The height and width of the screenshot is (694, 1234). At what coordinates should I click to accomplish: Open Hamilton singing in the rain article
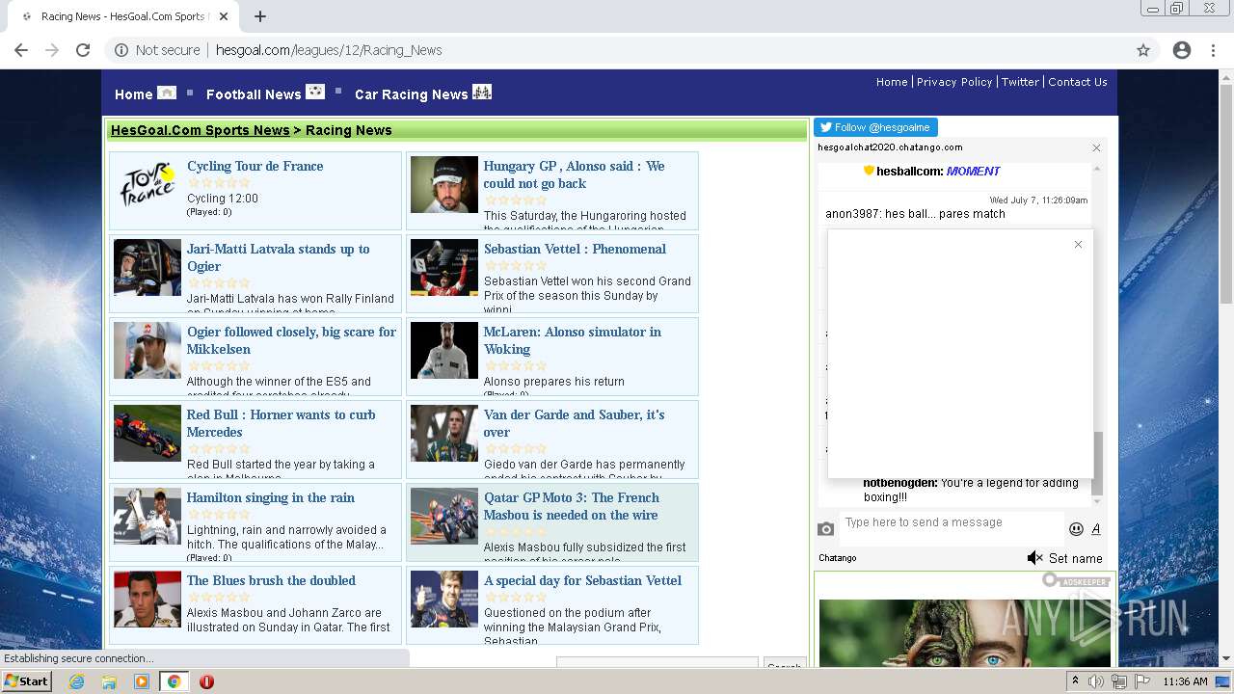(271, 497)
